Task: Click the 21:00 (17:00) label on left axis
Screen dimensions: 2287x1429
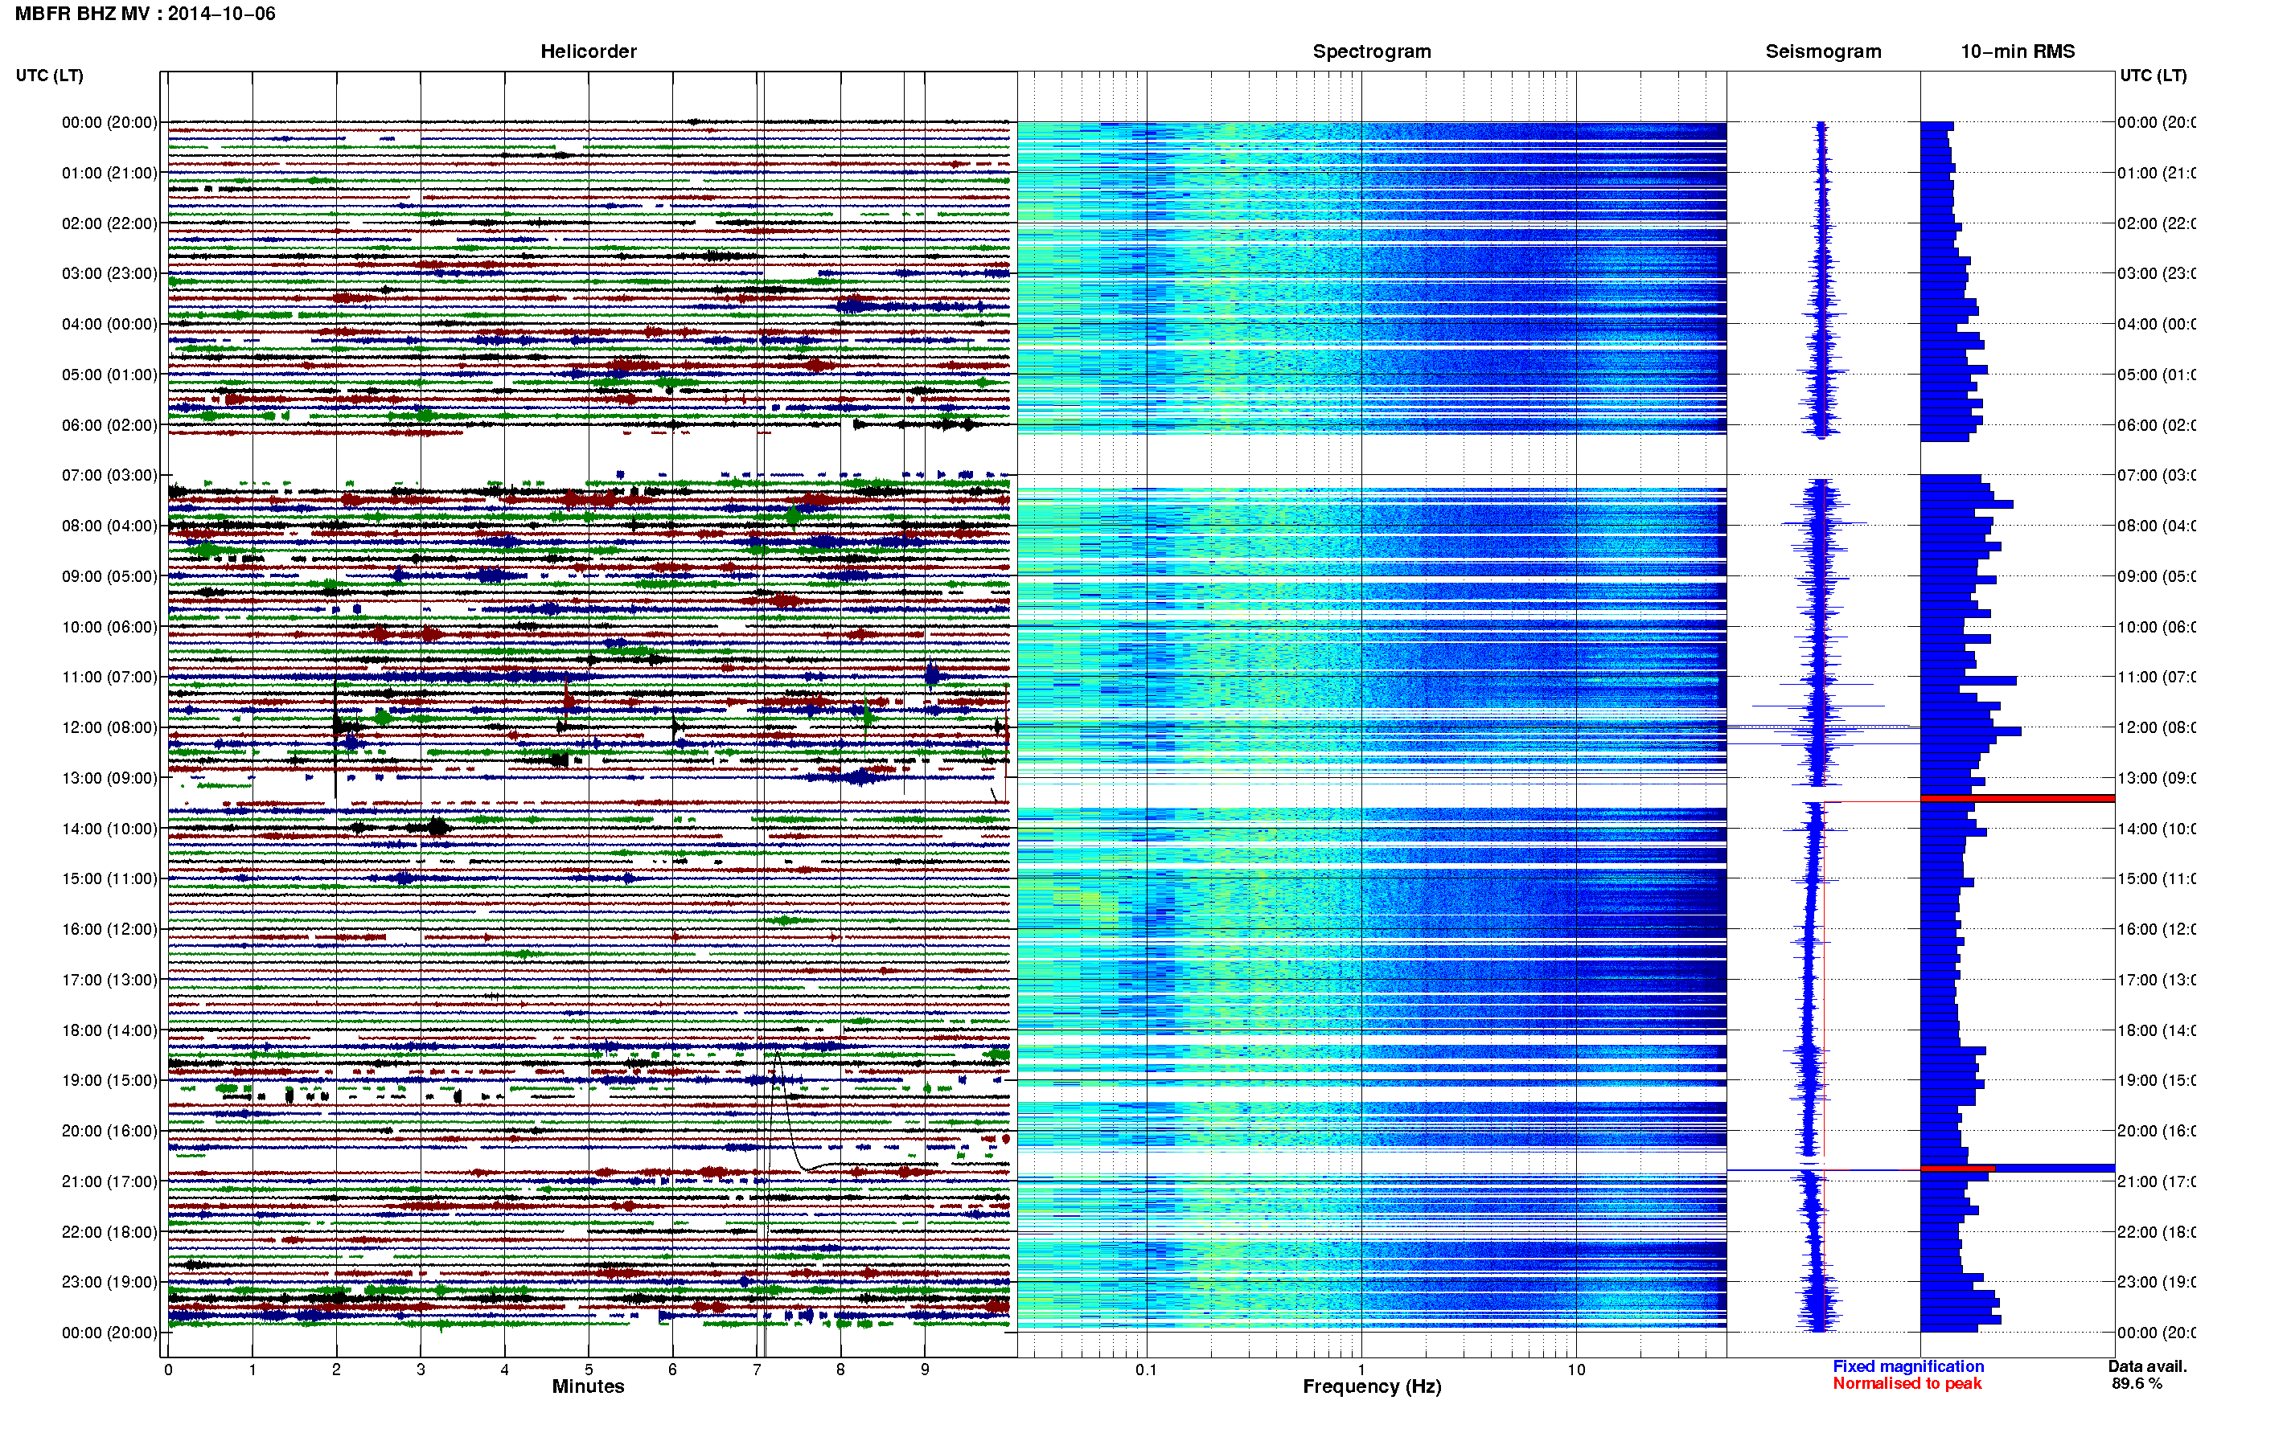Action: point(109,1182)
